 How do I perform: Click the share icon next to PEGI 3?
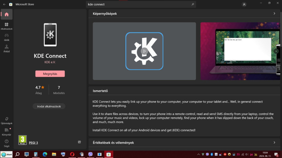79,142
